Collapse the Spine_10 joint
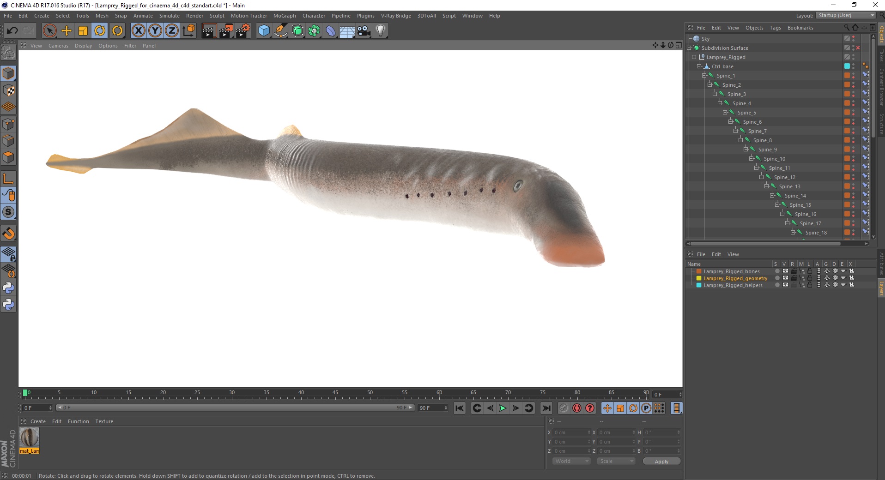Viewport: 885px width, 480px height. coord(751,159)
